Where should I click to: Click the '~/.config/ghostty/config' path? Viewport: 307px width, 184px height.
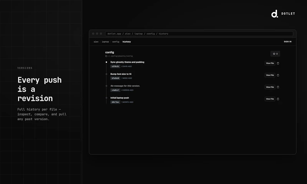120,56
